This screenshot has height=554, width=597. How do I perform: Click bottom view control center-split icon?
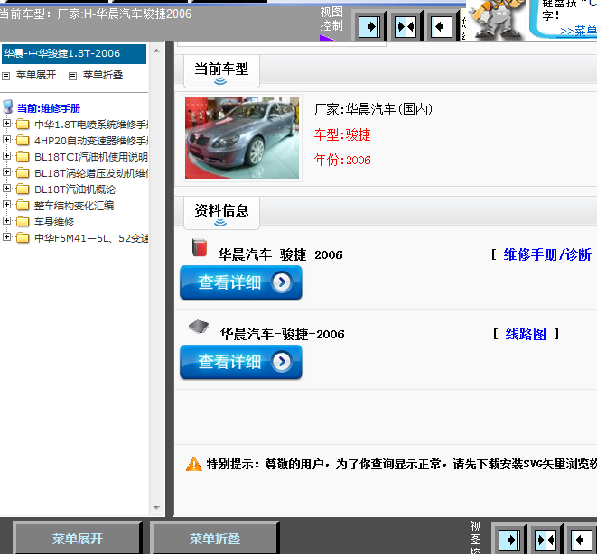click(546, 540)
